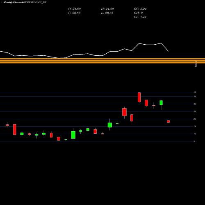Screen dimensions: 205x205
Task: Click the 'L: 20.38' low price value
Action: point(107,13)
